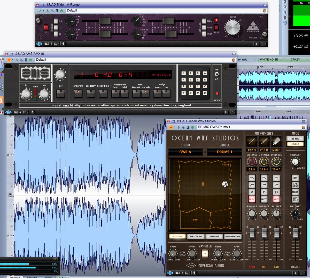
Task: Open the RMX16 UAD-2 folder menu
Action: tap(25, 112)
